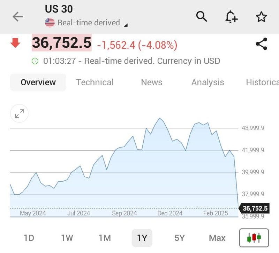Tap the green clock icon by timestamp
Screen dimensions: 279x253
pyautogui.click(x=35, y=61)
